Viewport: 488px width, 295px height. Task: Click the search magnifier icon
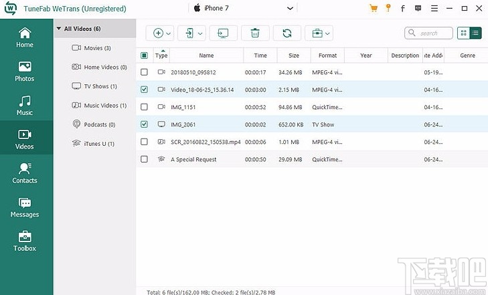pos(412,33)
